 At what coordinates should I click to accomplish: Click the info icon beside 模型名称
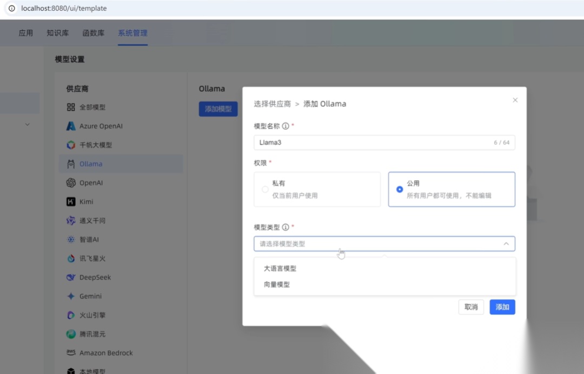[286, 126]
